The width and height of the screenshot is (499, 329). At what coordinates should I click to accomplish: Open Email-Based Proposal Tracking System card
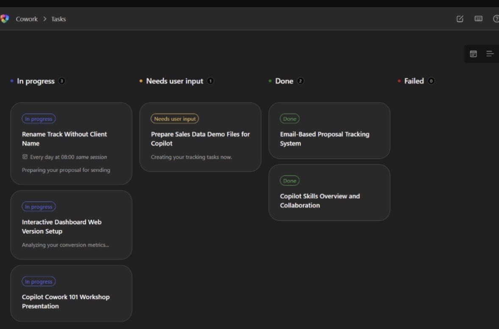tap(330, 131)
